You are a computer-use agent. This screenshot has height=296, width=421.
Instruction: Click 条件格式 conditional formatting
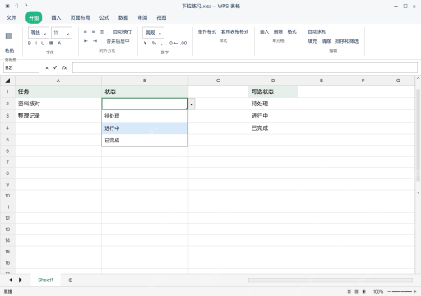(x=207, y=32)
